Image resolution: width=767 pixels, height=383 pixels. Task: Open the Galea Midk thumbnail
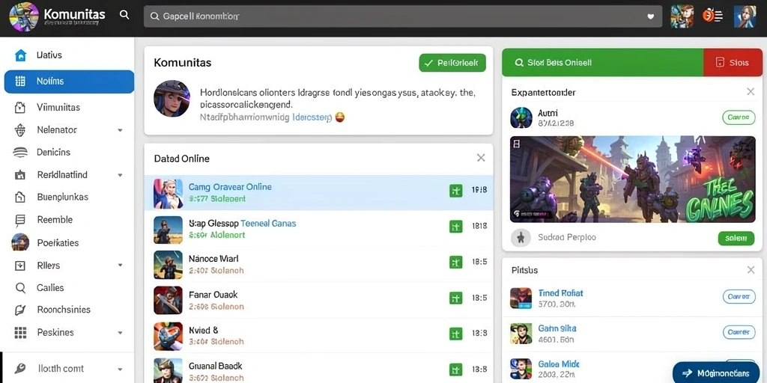click(x=521, y=369)
